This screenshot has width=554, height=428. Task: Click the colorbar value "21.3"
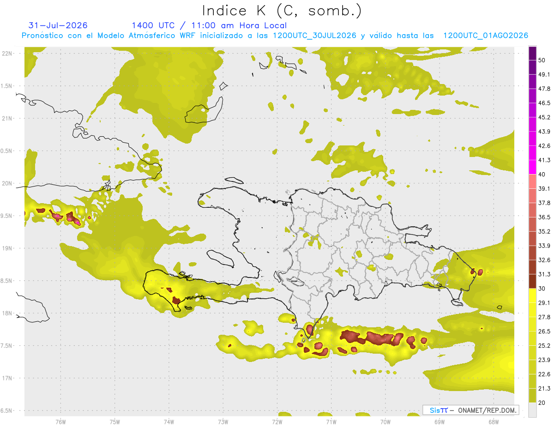point(544,389)
